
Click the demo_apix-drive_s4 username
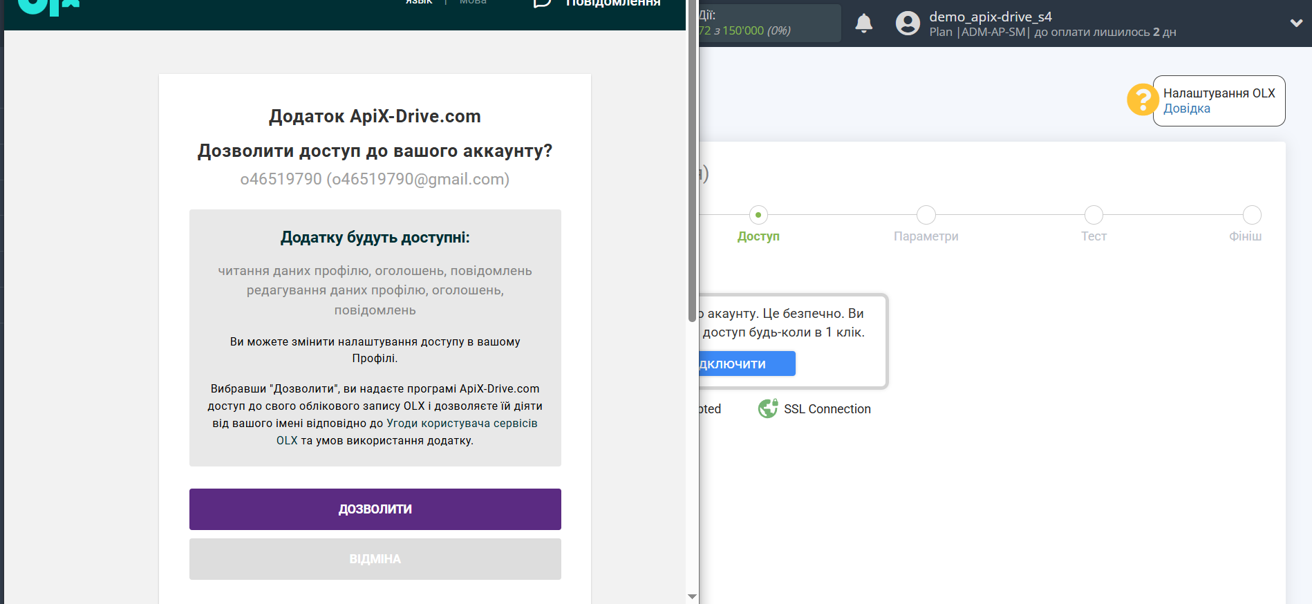tap(991, 17)
